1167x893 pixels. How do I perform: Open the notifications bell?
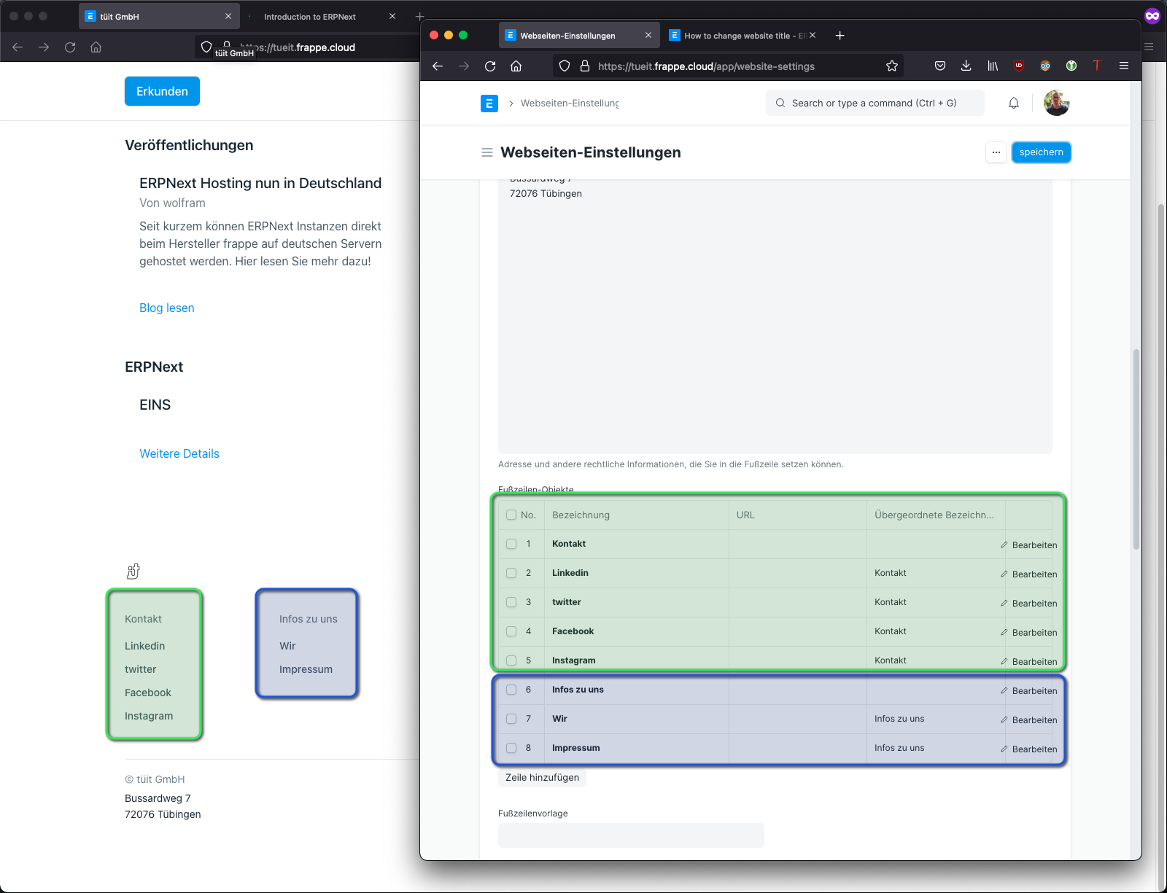(1014, 104)
